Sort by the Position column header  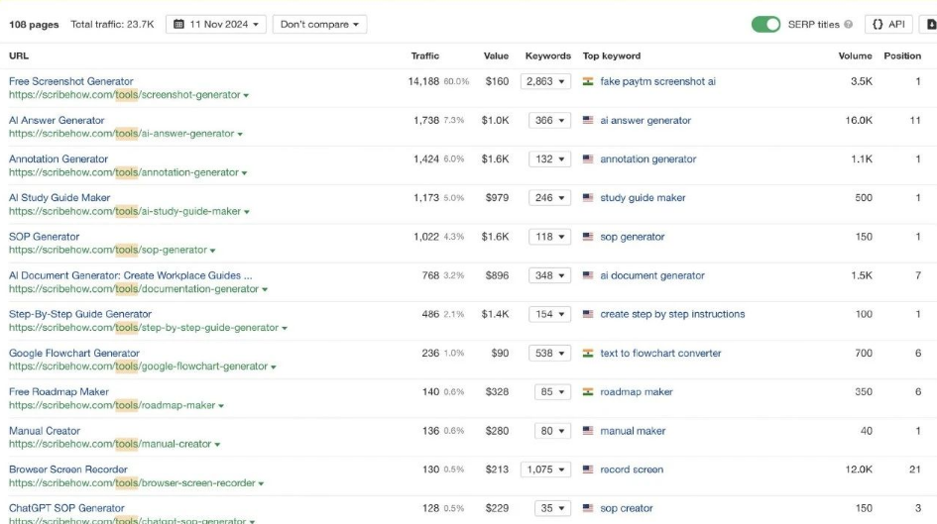click(902, 56)
